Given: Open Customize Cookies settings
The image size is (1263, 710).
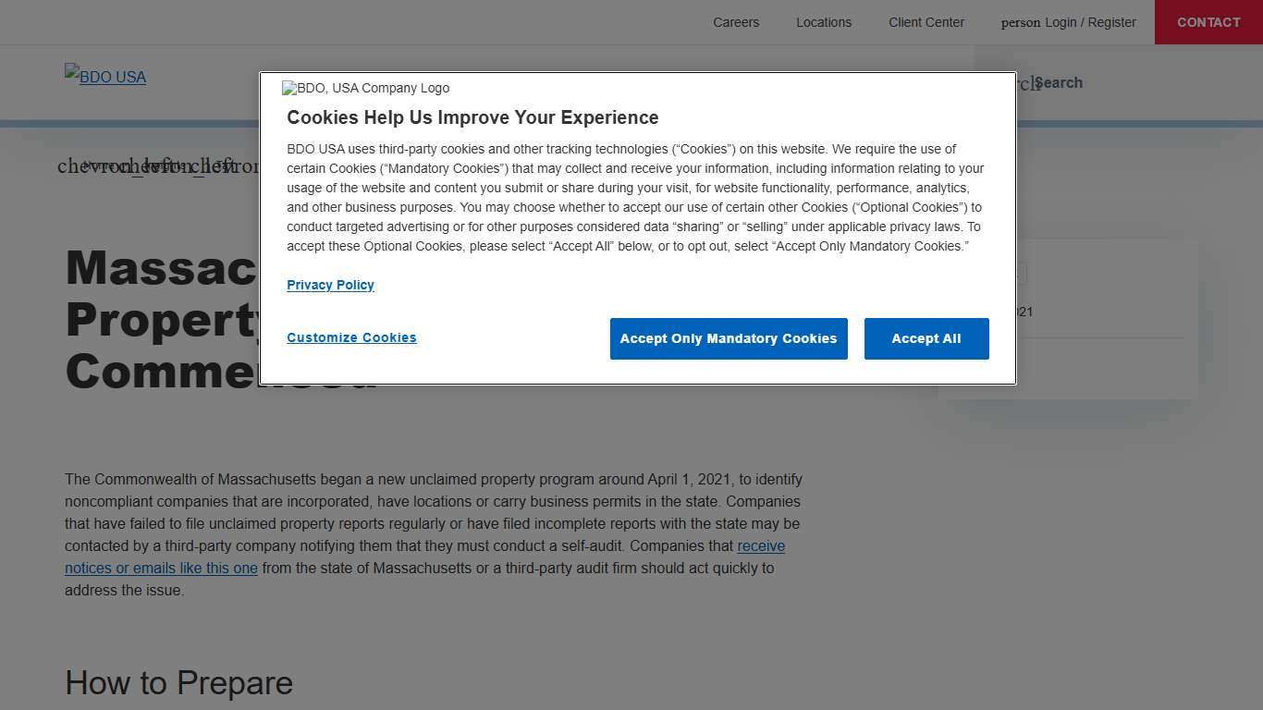Looking at the screenshot, I should (351, 337).
